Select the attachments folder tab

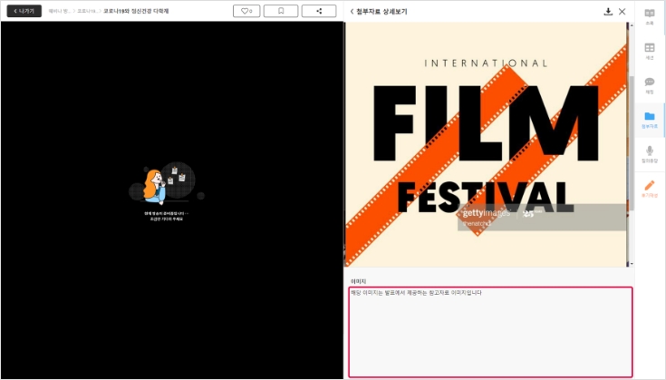coord(649,120)
